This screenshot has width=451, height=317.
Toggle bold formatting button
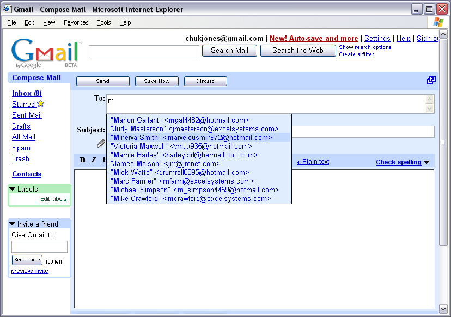click(83, 160)
